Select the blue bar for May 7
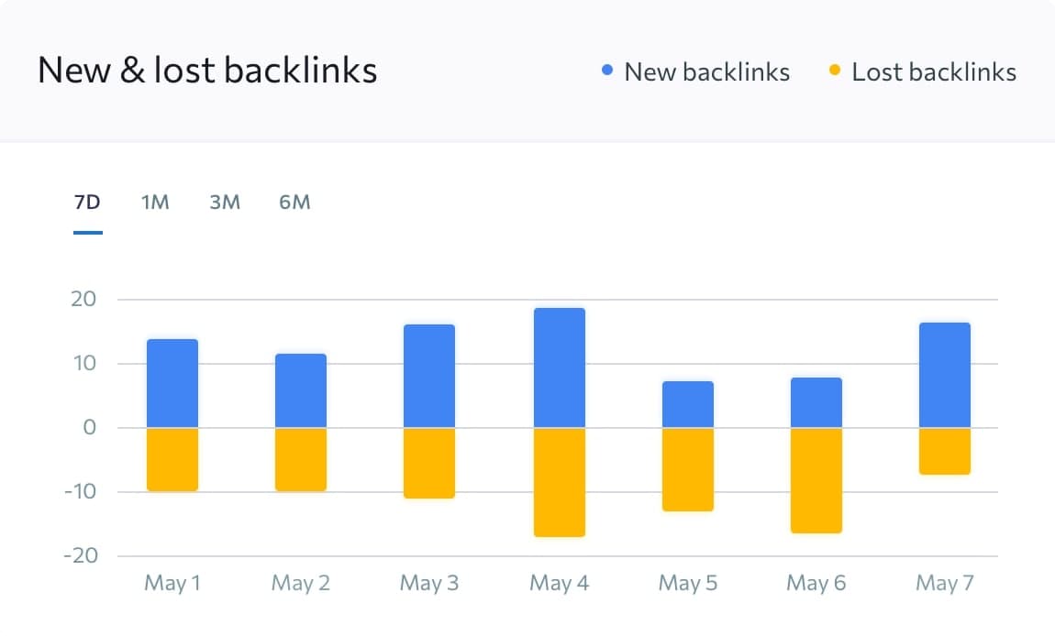 945,375
